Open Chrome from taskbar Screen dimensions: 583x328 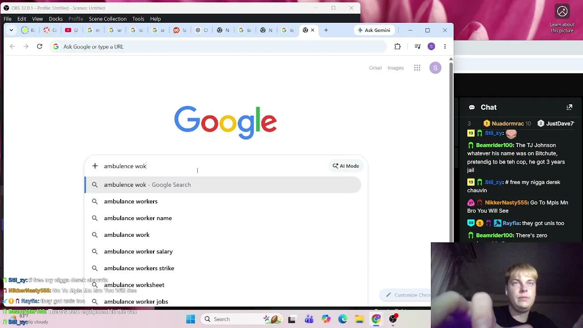(x=376, y=319)
